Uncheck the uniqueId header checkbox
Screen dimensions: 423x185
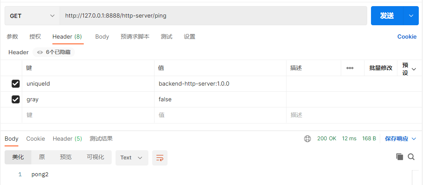pyautogui.click(x=16, y=84)
